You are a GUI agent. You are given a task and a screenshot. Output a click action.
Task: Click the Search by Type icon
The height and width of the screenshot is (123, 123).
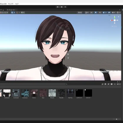[105, 84]
